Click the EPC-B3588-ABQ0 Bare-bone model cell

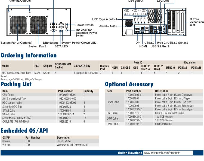point(17,73)
